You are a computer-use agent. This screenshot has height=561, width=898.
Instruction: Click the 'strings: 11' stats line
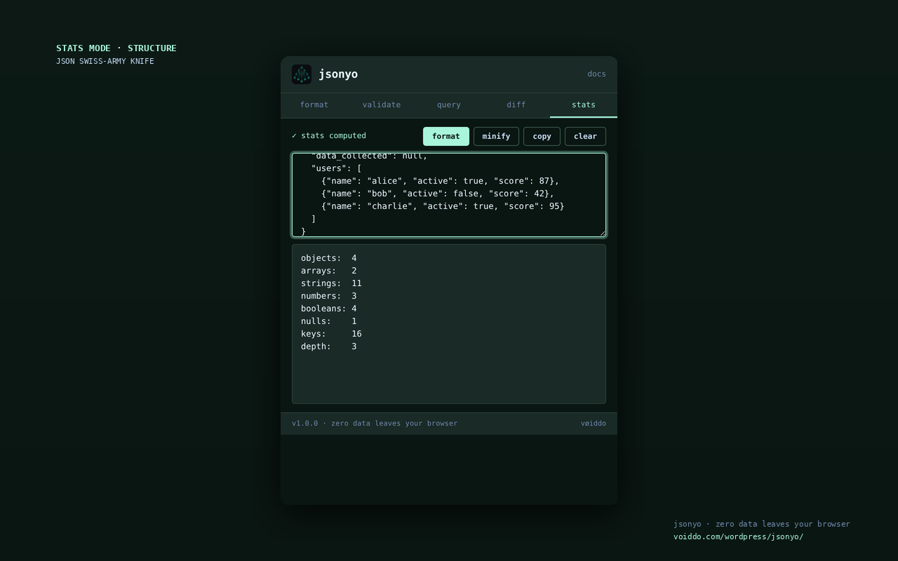331,283
